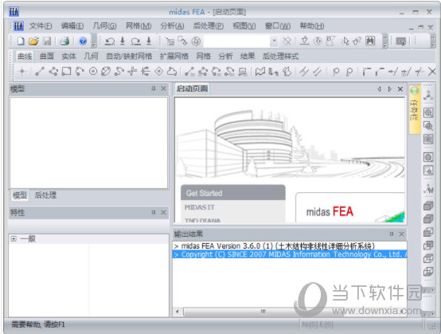
Task: Click the fit view icon in right toolbar
Action: (x=428, y=139)
